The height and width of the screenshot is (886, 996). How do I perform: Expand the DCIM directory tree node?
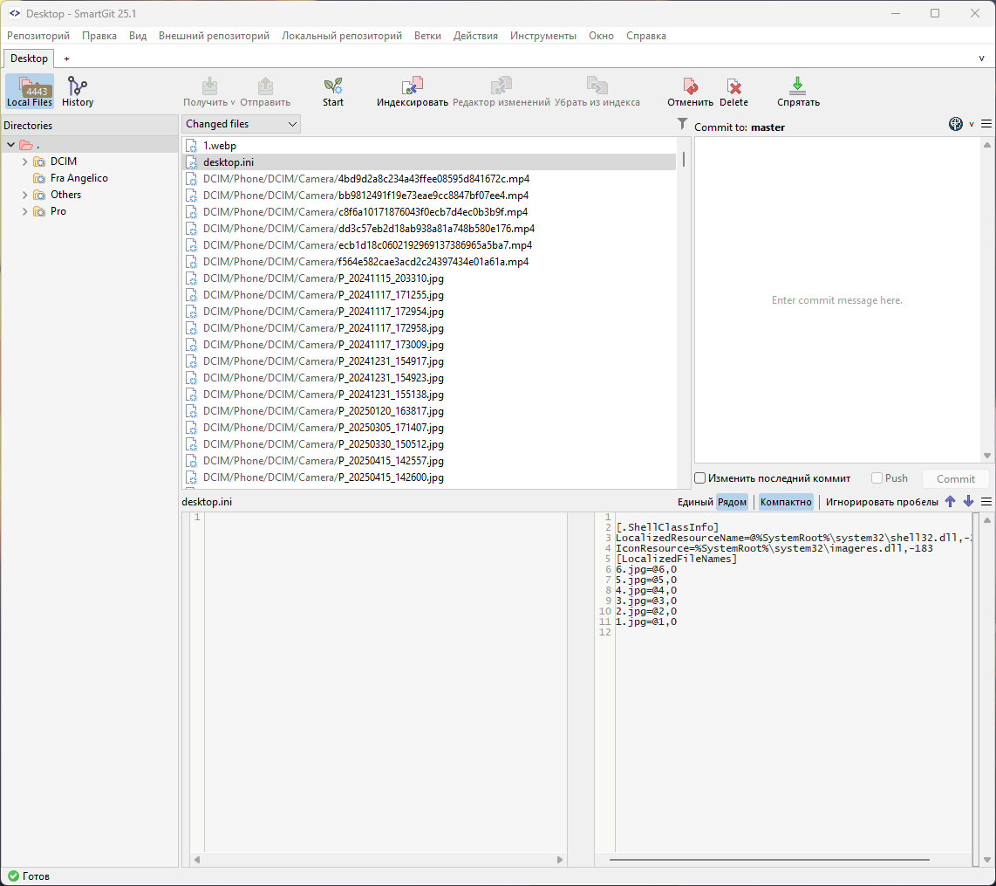24,161
